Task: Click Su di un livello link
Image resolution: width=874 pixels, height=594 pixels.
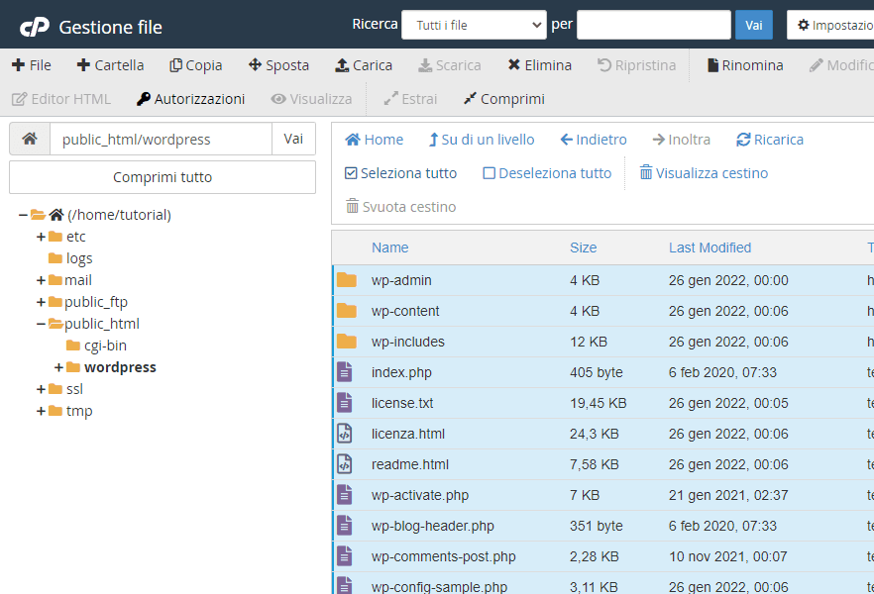Action: tap(482, 140)
